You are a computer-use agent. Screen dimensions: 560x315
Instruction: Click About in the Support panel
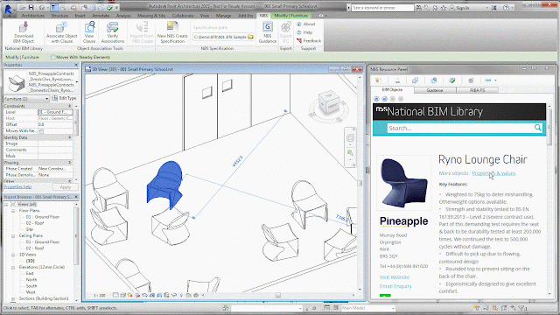point(306,24)
